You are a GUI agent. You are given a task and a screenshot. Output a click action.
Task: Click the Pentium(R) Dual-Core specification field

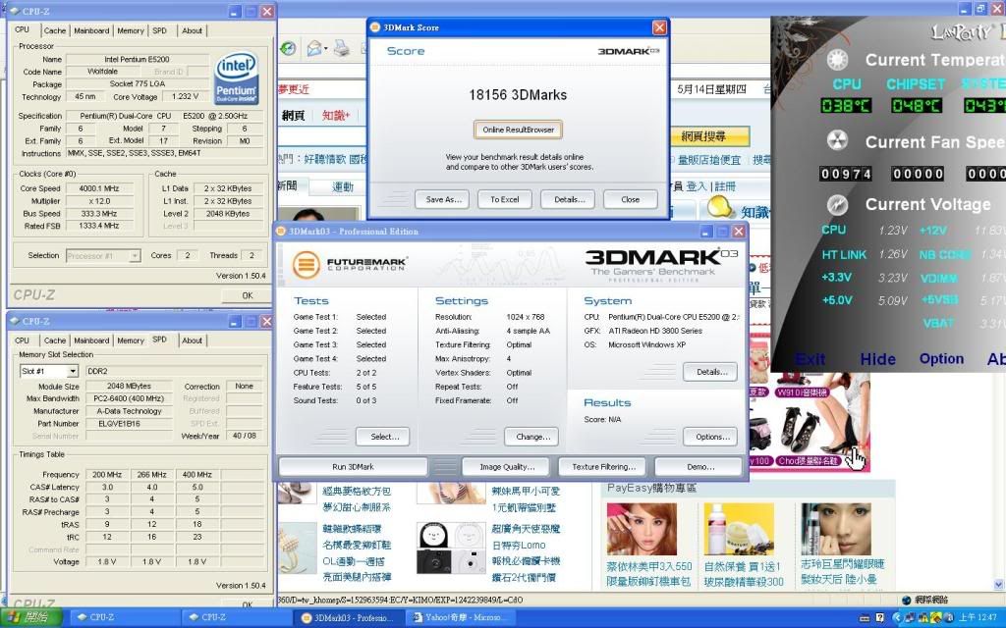164,116
